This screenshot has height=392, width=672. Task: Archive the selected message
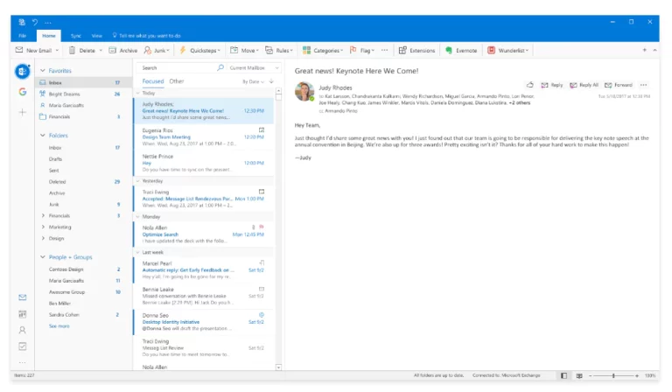tap(123, 50)
